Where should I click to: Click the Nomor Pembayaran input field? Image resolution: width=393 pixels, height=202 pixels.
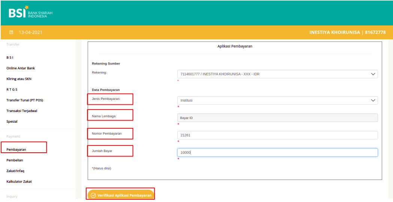point(277,135)
